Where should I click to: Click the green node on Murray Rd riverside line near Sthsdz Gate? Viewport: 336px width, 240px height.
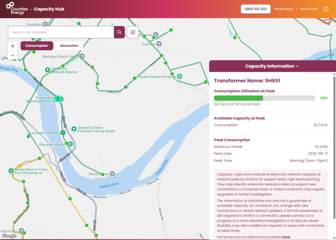[x=103, y=174]
